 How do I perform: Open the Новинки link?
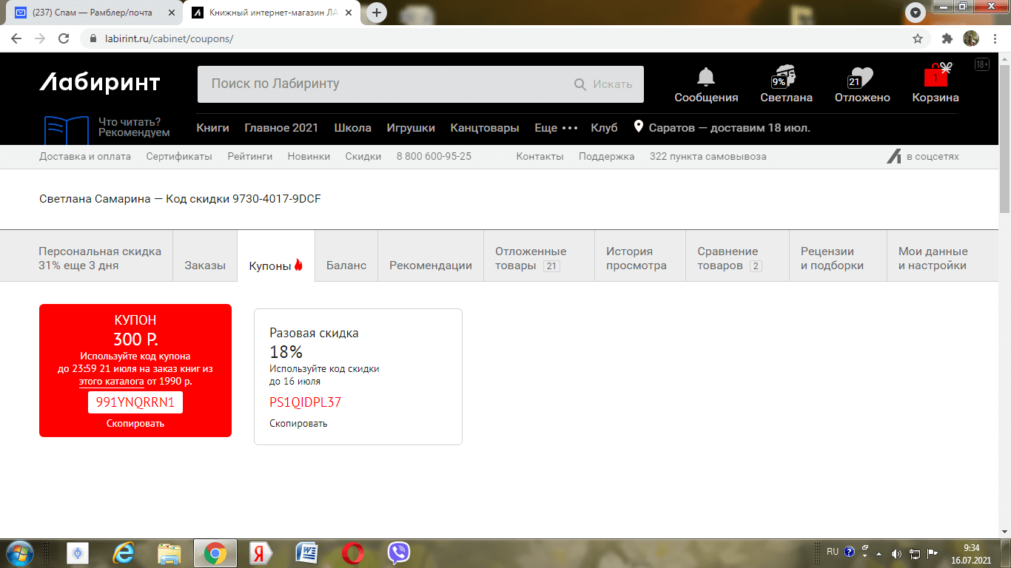point(309,156)
